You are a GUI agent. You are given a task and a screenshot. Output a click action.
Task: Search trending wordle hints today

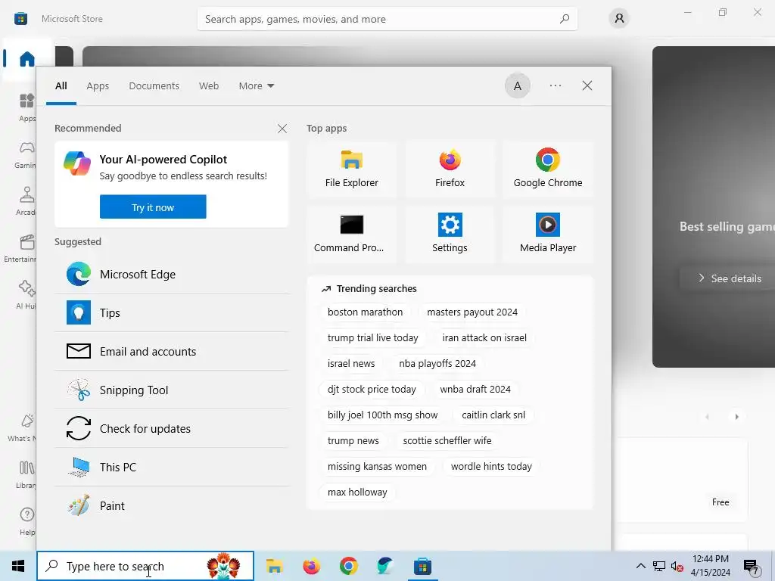coord(491,466)
